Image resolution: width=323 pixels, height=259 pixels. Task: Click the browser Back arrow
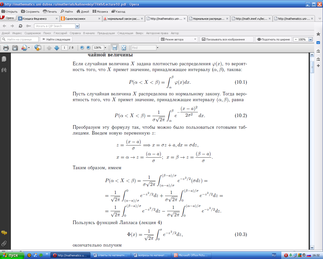(5, 26)
